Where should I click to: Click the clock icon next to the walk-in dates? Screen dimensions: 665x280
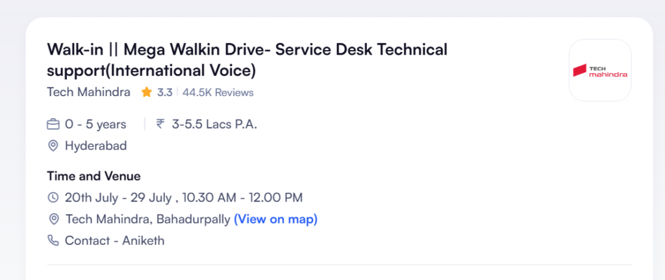[x=53, y=197]
